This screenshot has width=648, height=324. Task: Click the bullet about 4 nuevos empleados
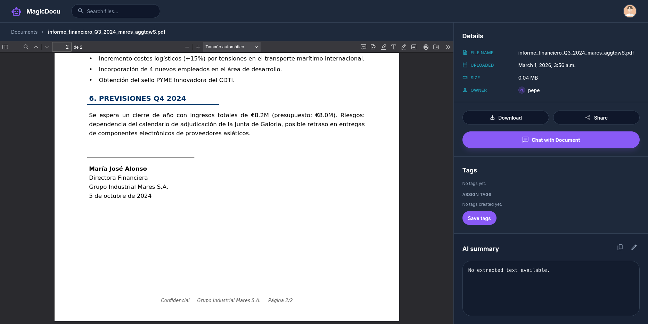pos(190,69)
